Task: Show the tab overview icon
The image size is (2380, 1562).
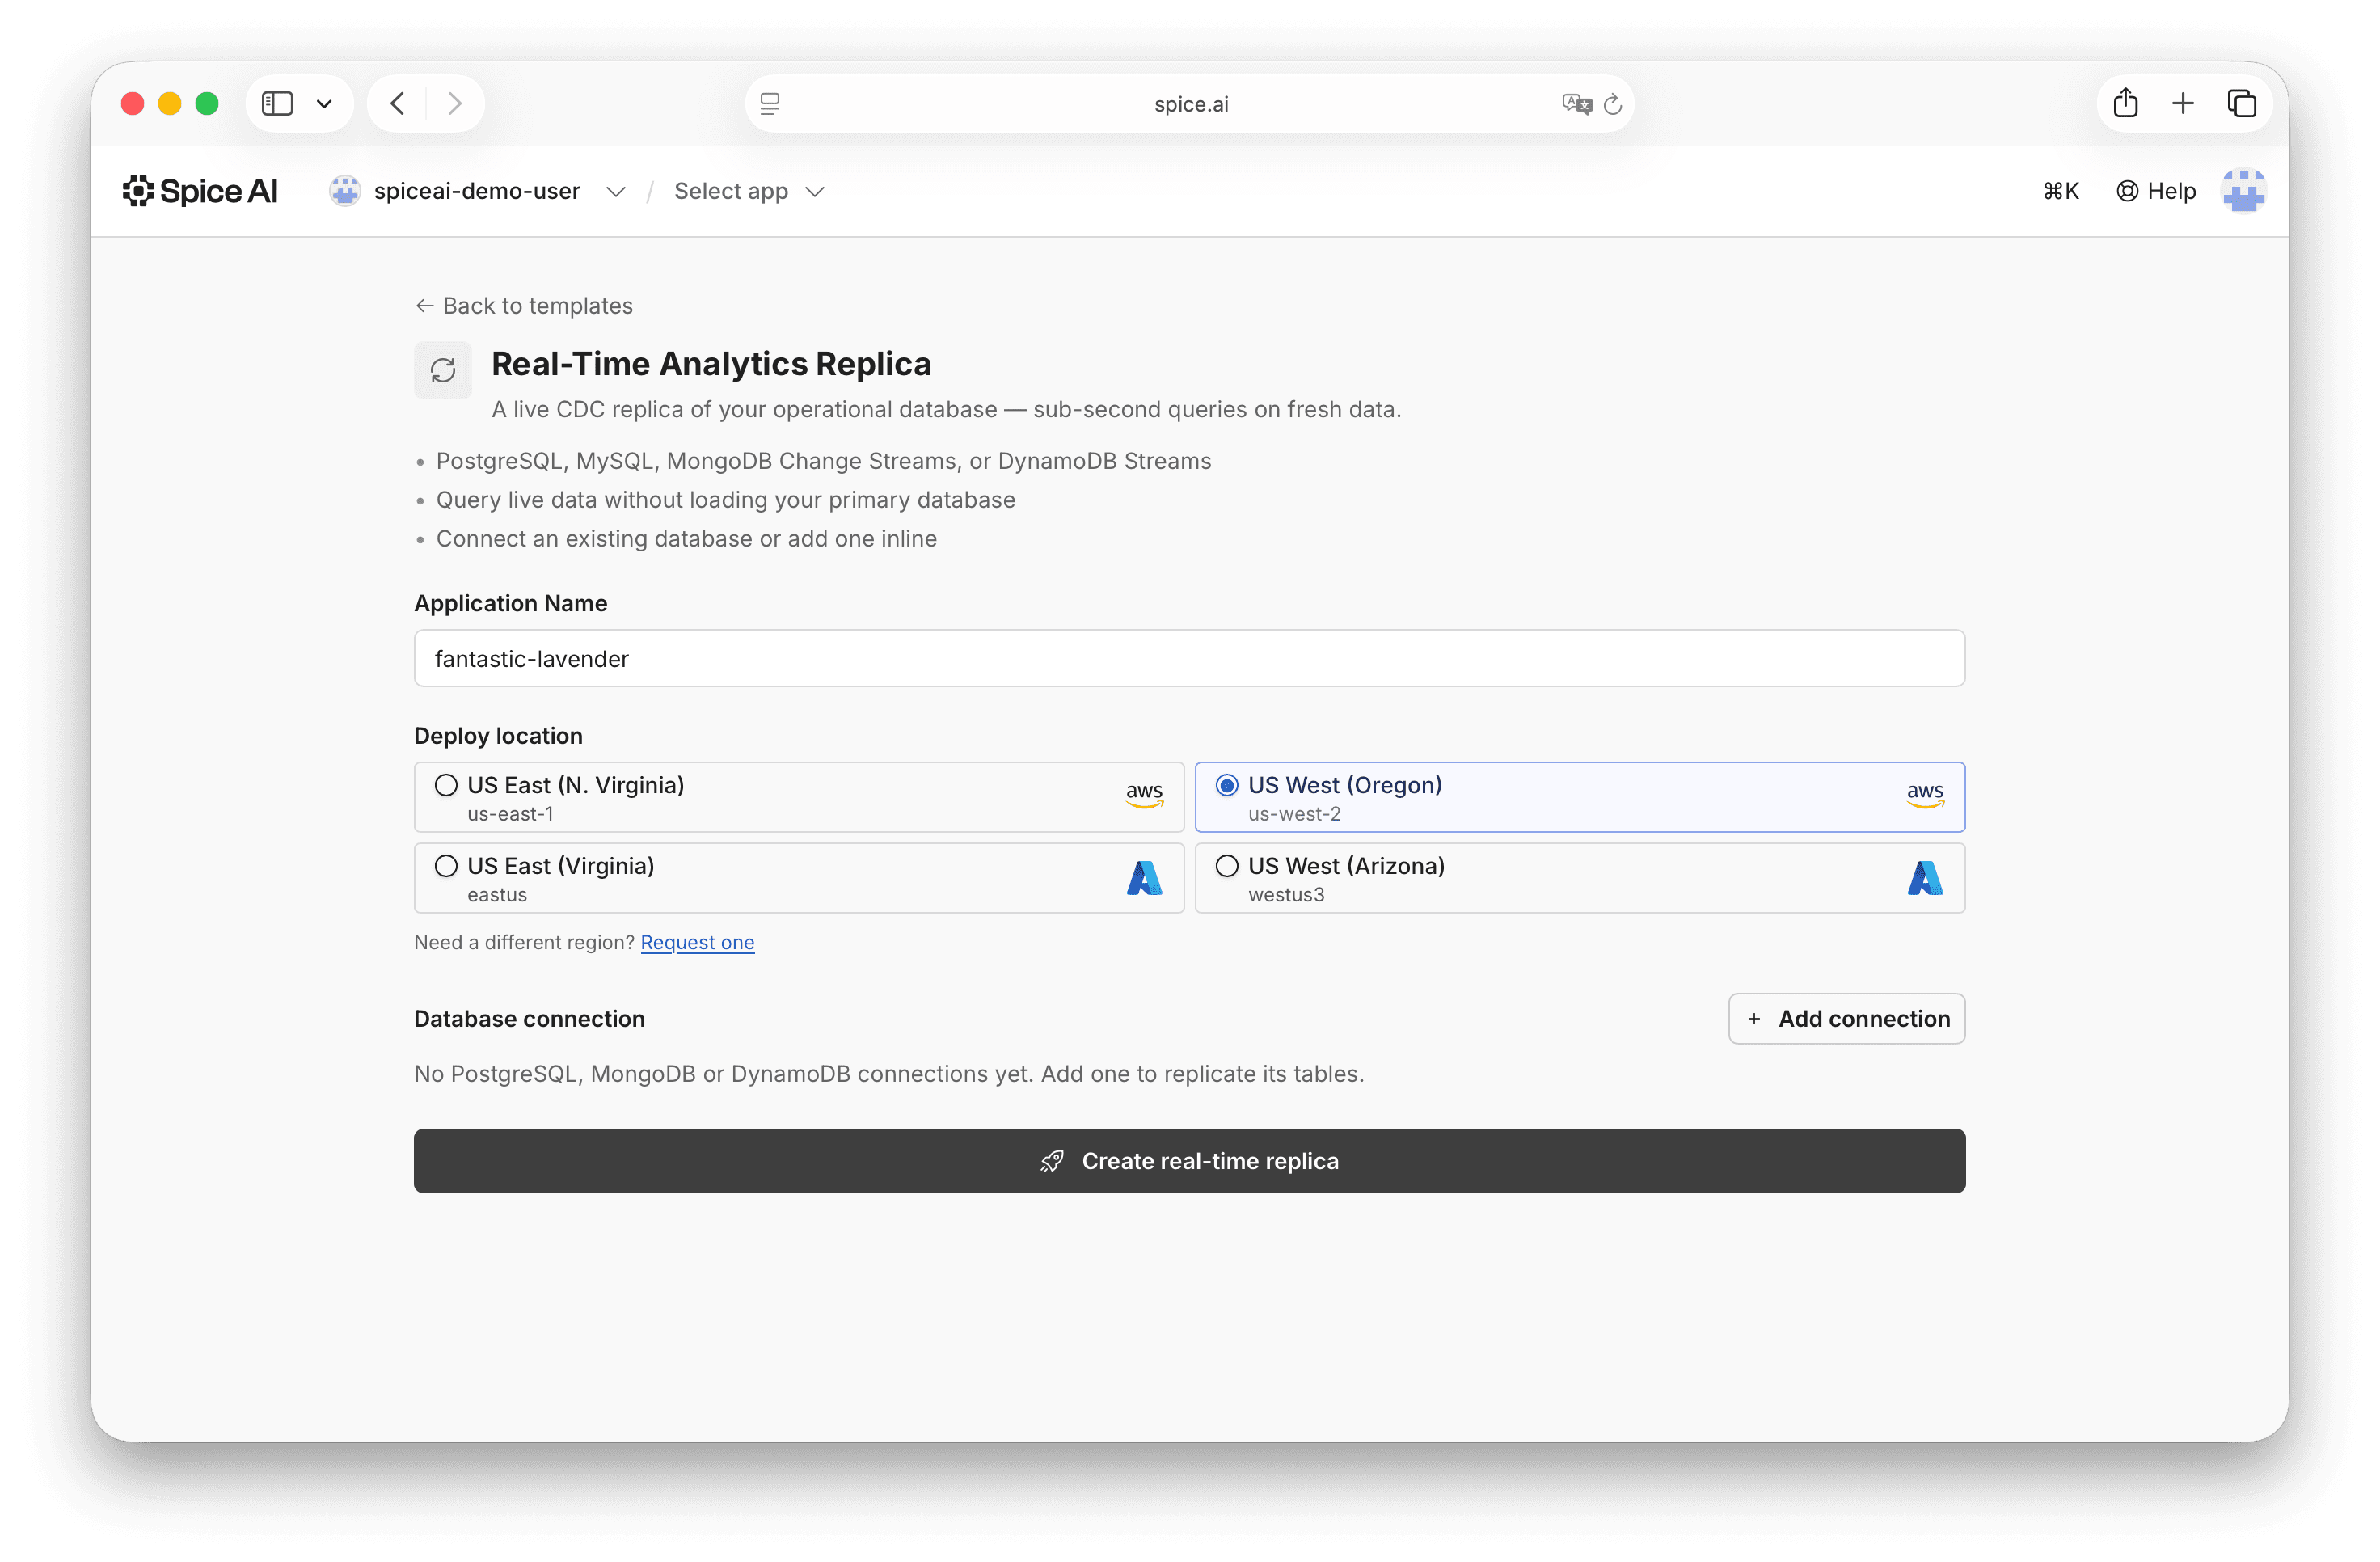Action: tap(2241, 104)
